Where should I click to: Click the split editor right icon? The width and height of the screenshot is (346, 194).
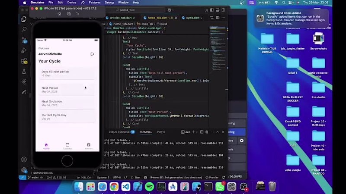(218, 18)
